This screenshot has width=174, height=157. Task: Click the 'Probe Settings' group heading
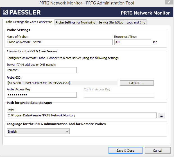pos(19,30)
